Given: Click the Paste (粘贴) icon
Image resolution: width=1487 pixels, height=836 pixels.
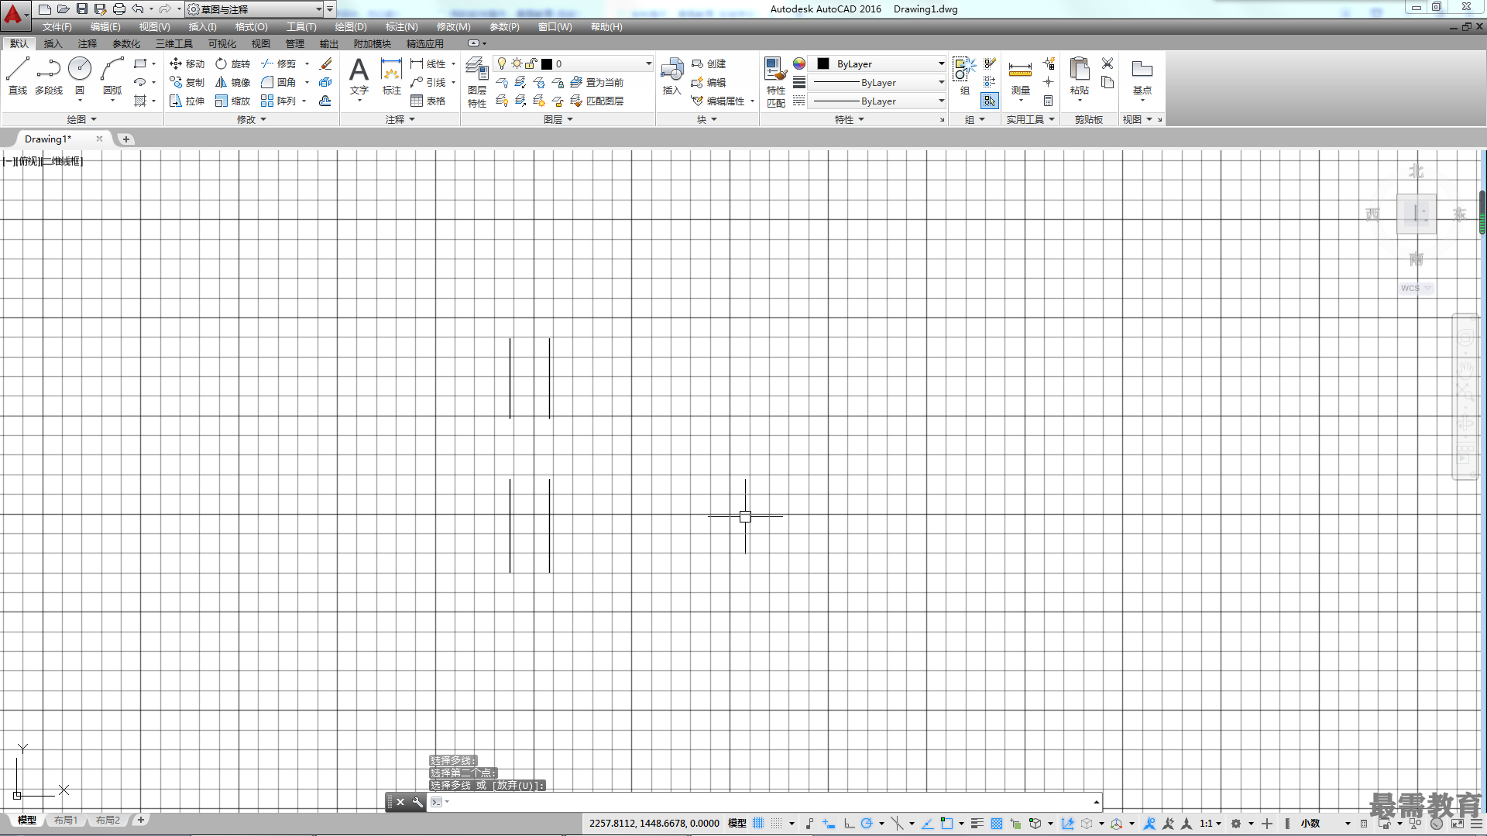Looking at the screenshot, I should coord(1079,76).
